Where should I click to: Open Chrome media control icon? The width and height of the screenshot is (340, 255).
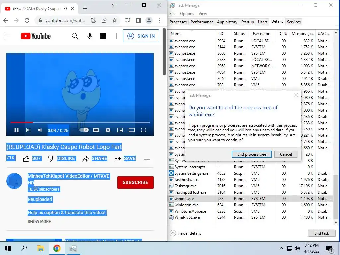(x=128, y=20)
